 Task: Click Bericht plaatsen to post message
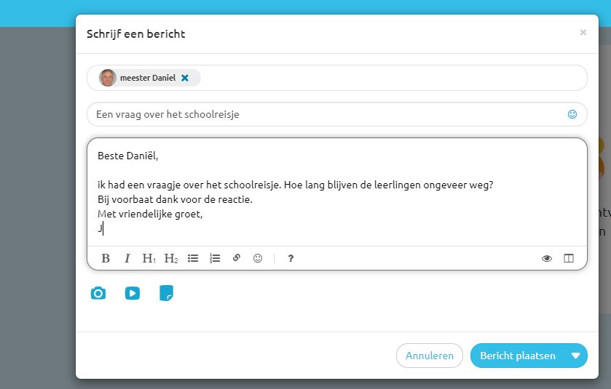click(x=518, y=356)
